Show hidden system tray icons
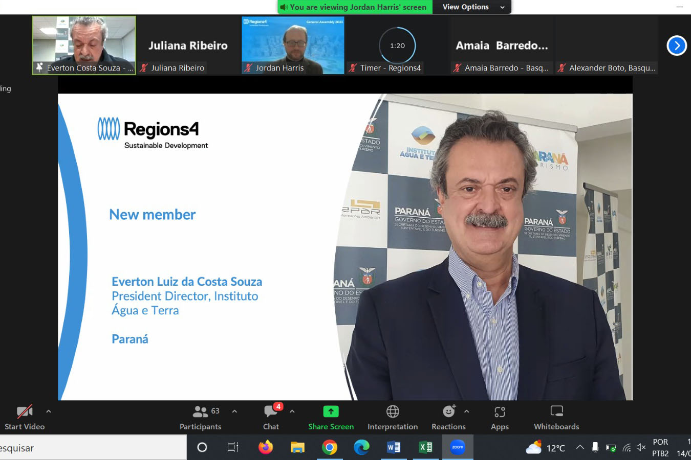Viewport: 691px width, 460px height. [x=580, y=447]
